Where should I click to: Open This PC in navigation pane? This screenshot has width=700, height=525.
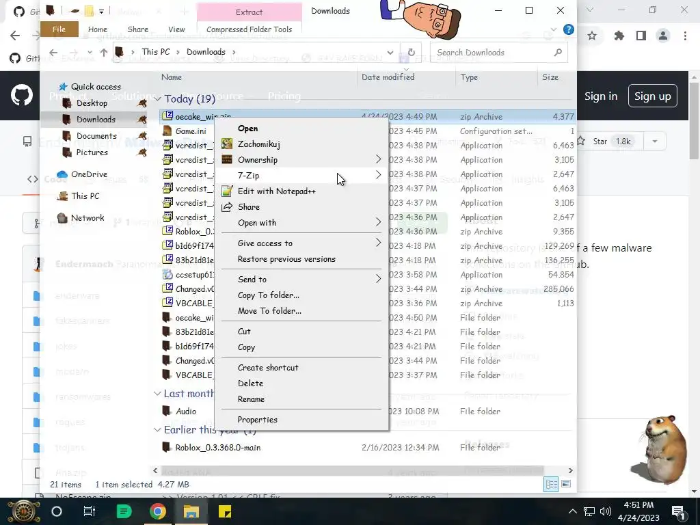[x=85, y=196]
